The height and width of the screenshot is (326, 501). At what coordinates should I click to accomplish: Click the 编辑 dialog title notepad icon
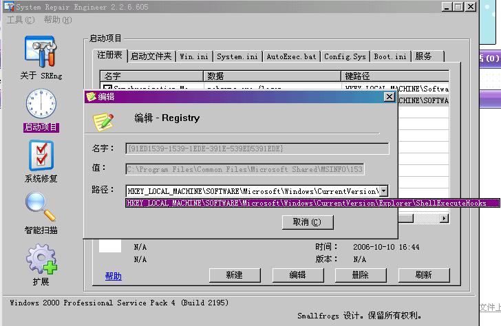point(91,96)
